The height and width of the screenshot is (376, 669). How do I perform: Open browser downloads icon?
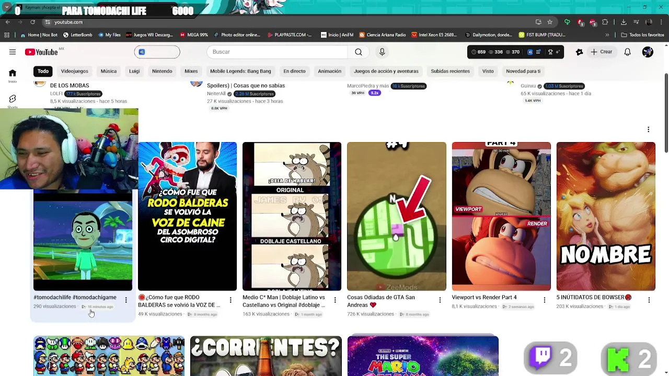pos(624,22)
